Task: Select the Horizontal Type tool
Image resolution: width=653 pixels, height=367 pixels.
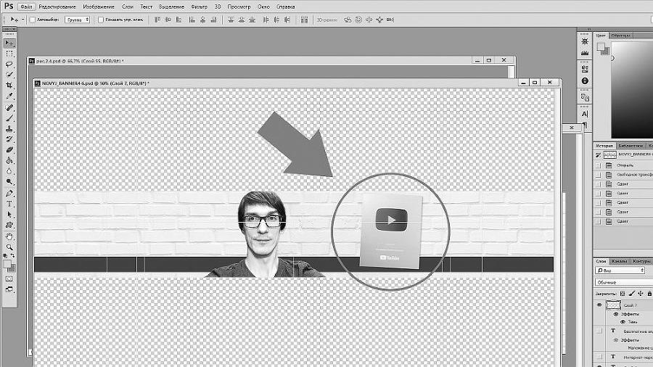Action: (9, 205)
